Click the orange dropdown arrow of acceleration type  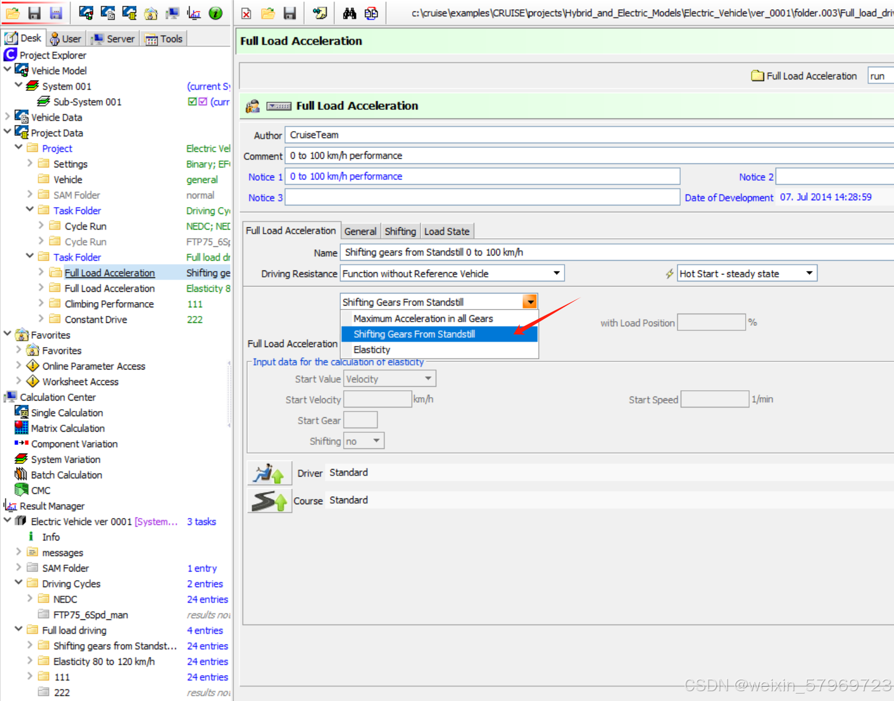coord(530,302)
